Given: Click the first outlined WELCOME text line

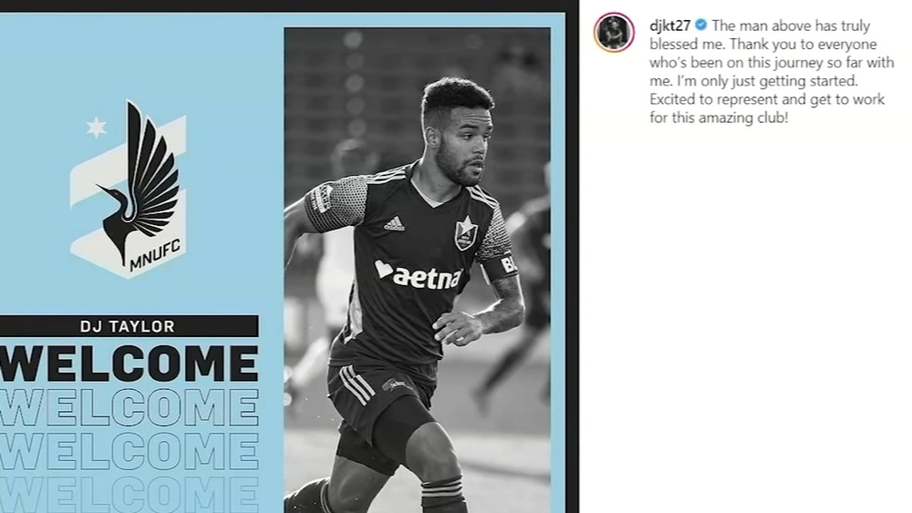Looking at the screenshot, I should tap(130, 408).
